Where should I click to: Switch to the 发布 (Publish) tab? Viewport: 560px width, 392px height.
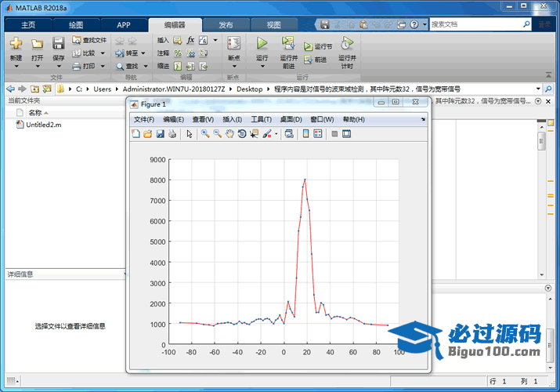[x=226, y=25]
